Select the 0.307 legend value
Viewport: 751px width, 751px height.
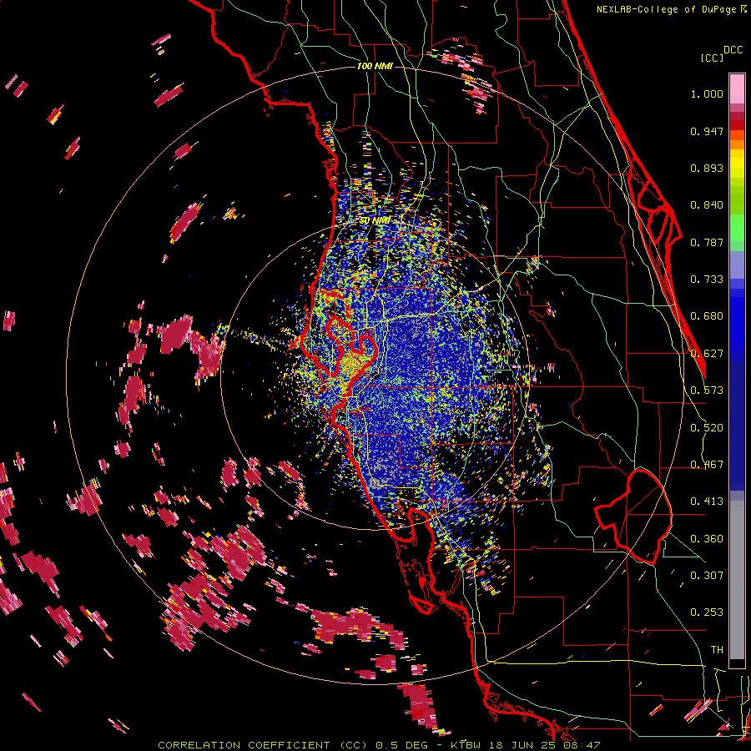[707, 576]
